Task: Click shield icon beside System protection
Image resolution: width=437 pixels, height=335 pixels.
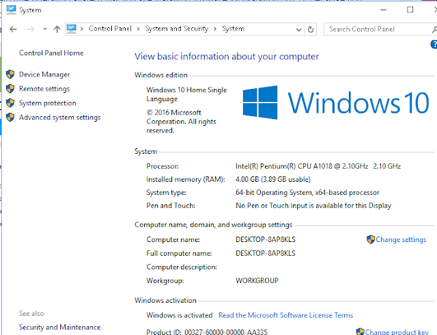Action: (x=10, y=103)
